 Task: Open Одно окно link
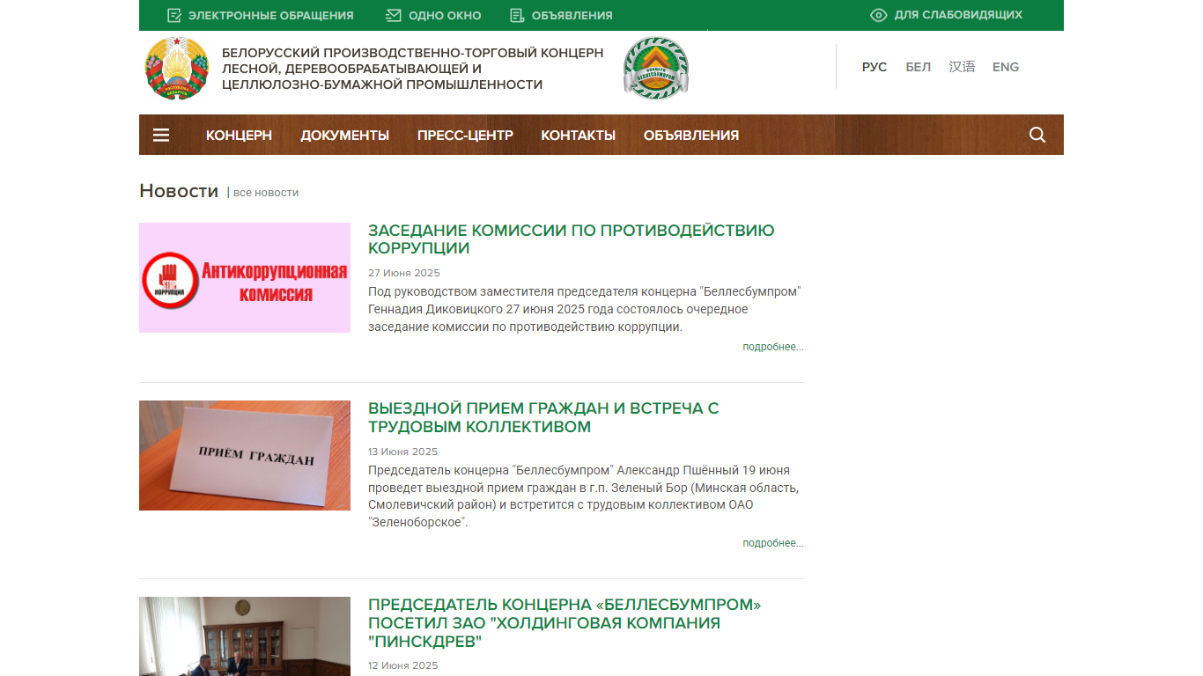445,15
